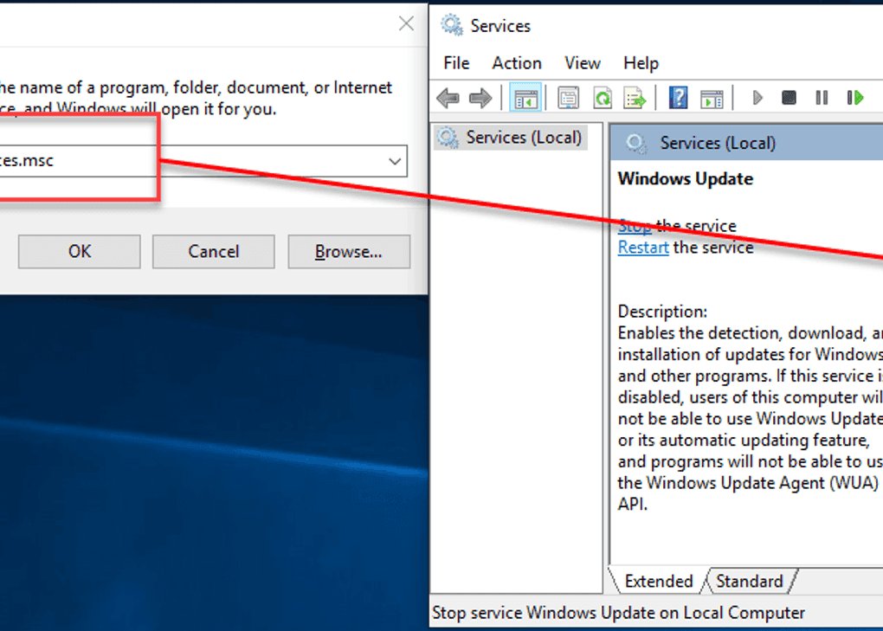
Task: Click the Services (Local) pane header
Action: point(747,143)
